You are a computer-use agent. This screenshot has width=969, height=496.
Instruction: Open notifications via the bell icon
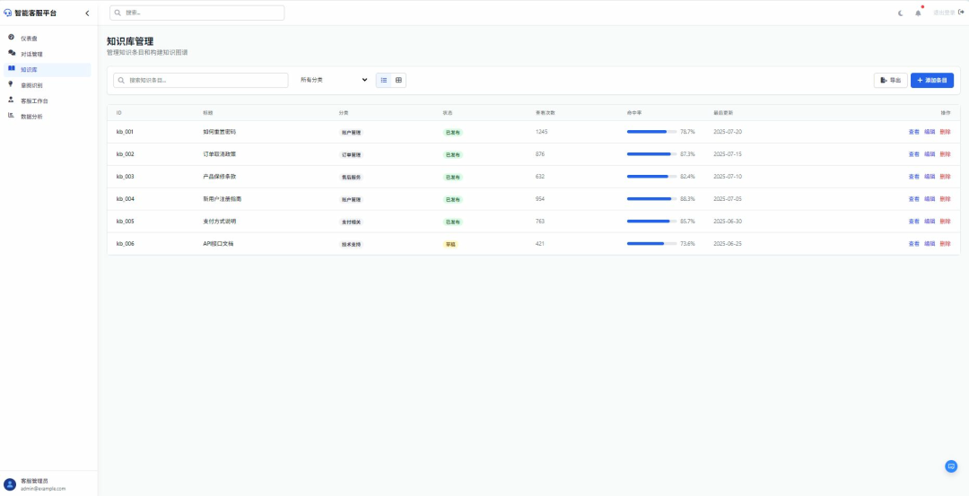(918, 13)
